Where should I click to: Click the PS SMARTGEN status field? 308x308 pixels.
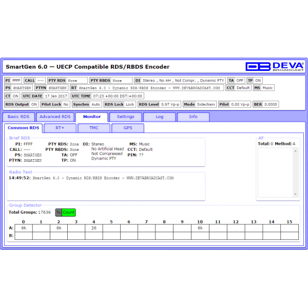pyautogui.click(x=18, y=88)
